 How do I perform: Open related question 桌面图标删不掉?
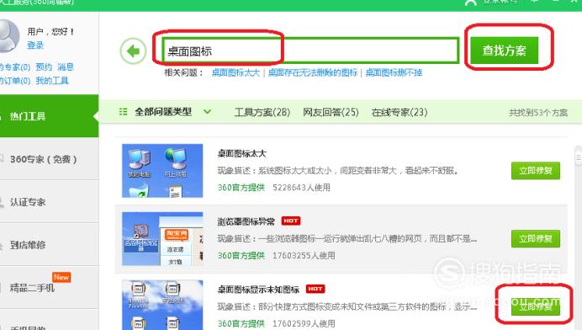click(394, 72)
